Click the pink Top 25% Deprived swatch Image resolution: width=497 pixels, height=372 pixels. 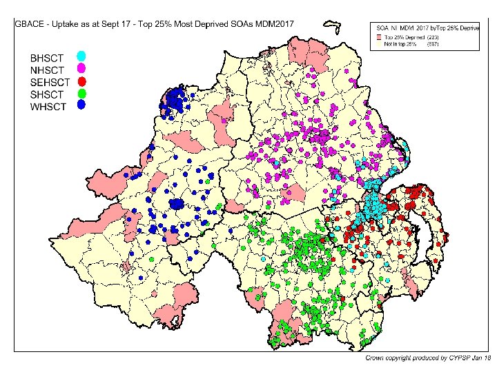(x=378, y=37)
